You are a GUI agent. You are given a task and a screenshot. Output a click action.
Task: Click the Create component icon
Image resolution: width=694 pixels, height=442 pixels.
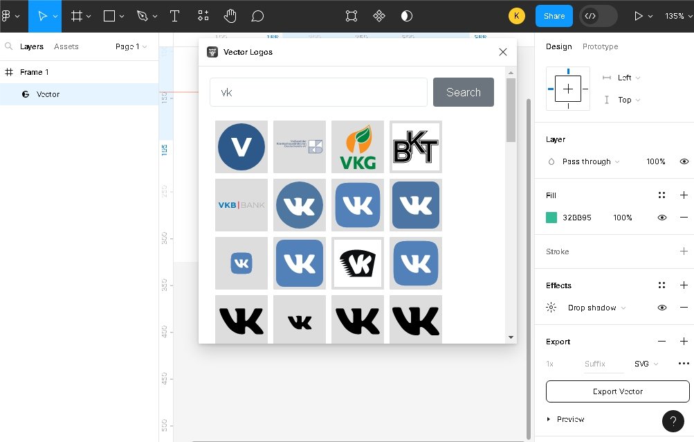pos(379,16)
